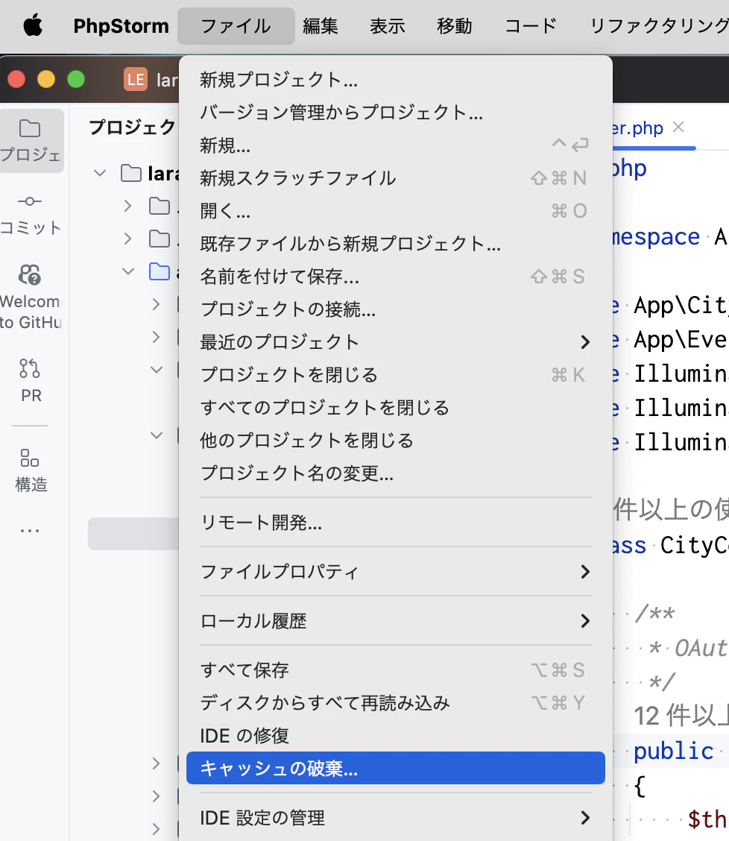729x841 pixels.
Task: Click the LE project avatar in the title bar
Action: pos(137,79)
